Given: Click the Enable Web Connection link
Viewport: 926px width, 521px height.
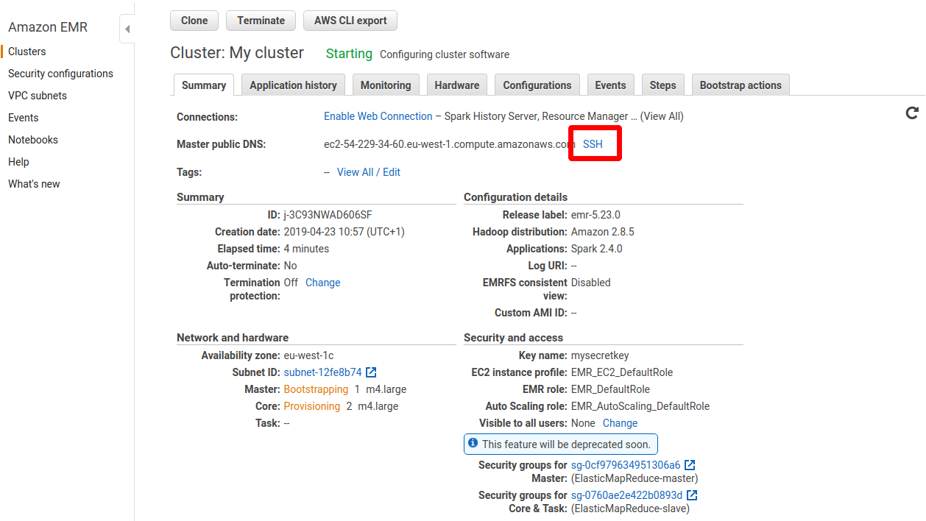Looking at the screenshot, I should [x=378, y=116].
